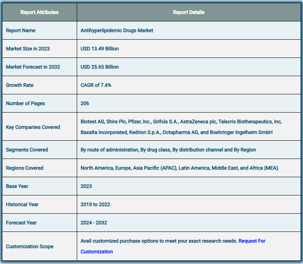Click the 206 pages value
Image resolution: width=303 pixels, height=264 pixels.
[x=85, y=103]
